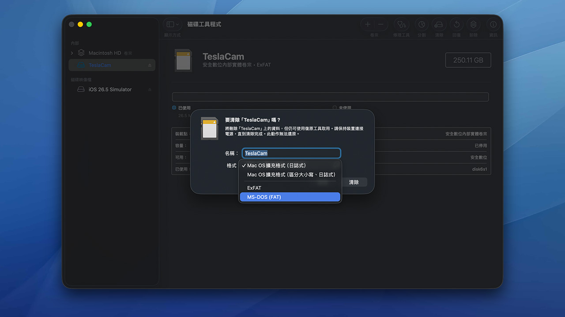The image size is (565, 317).
Task: Click the yellow minimize window button
Action: 80,24
